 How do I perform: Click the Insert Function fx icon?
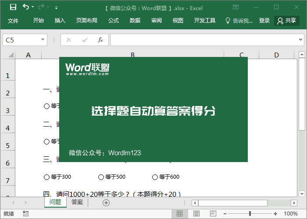(x=100, y=40)
